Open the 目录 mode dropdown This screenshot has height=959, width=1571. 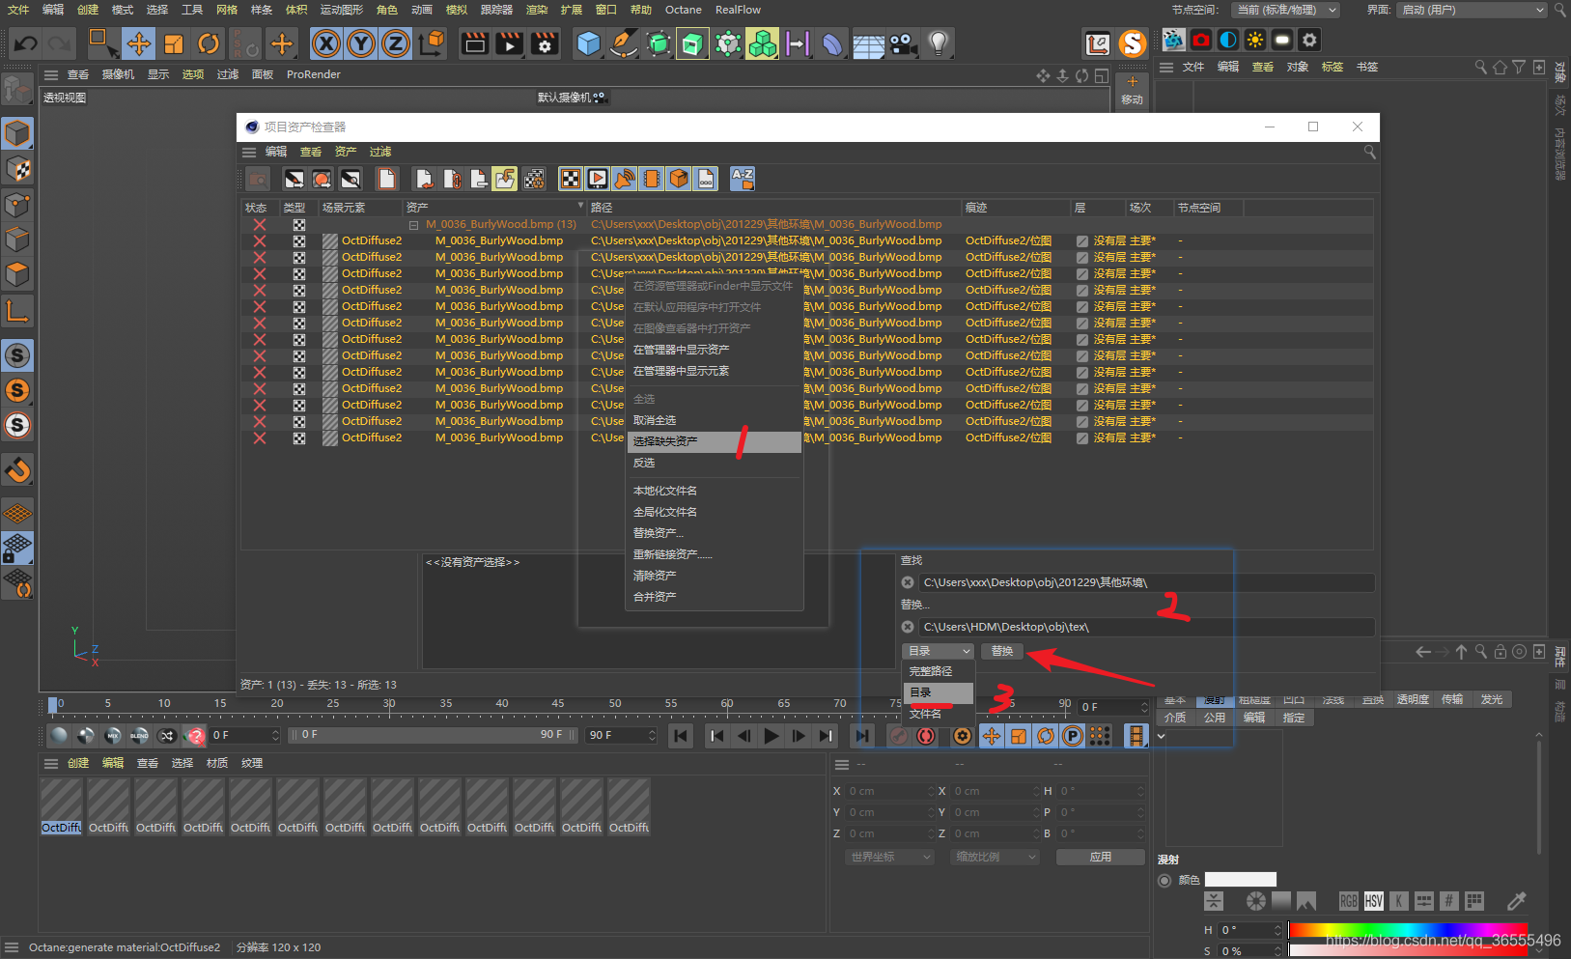(x=938, y=651)
